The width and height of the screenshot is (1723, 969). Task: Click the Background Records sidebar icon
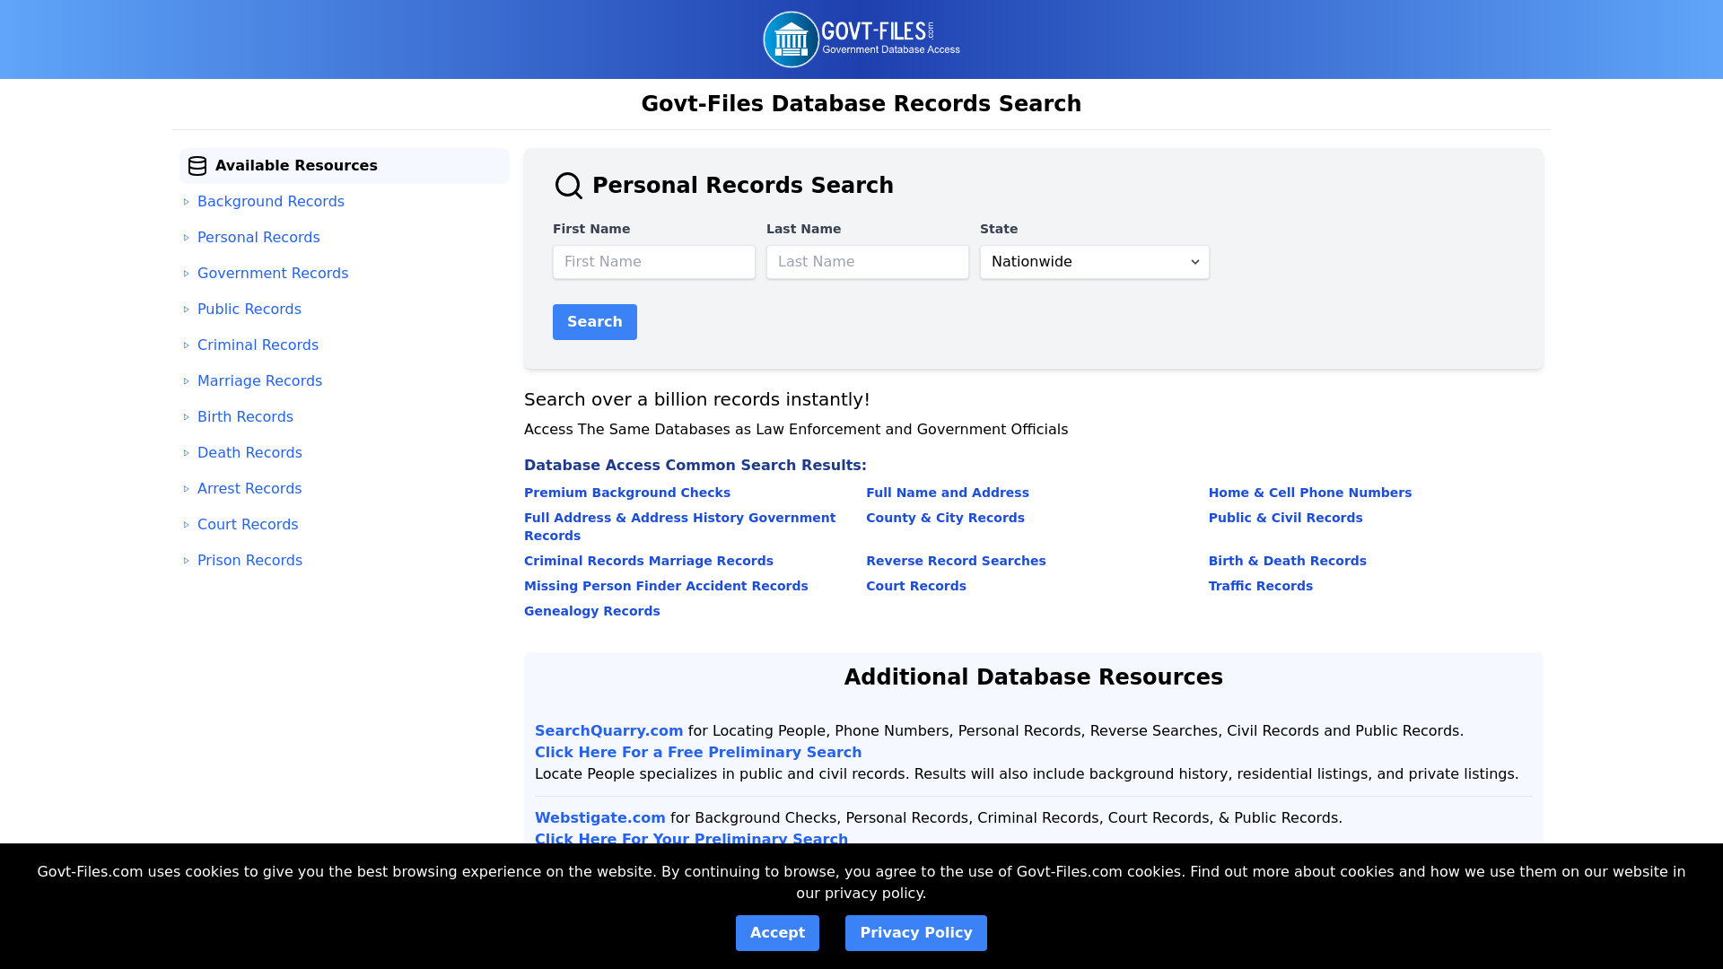[x=186, y=201]
